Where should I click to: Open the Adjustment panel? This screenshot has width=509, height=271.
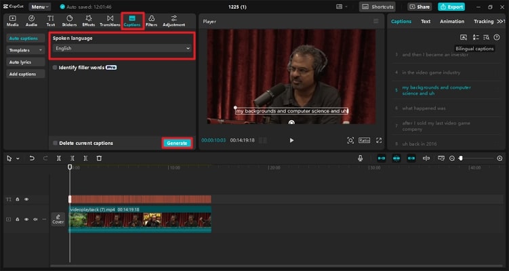pyautogui.click(x=174, y=21)
